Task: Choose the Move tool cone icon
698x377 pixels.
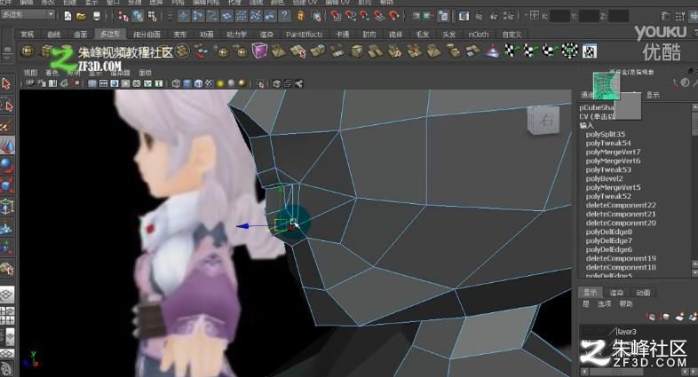Action: 7,145
